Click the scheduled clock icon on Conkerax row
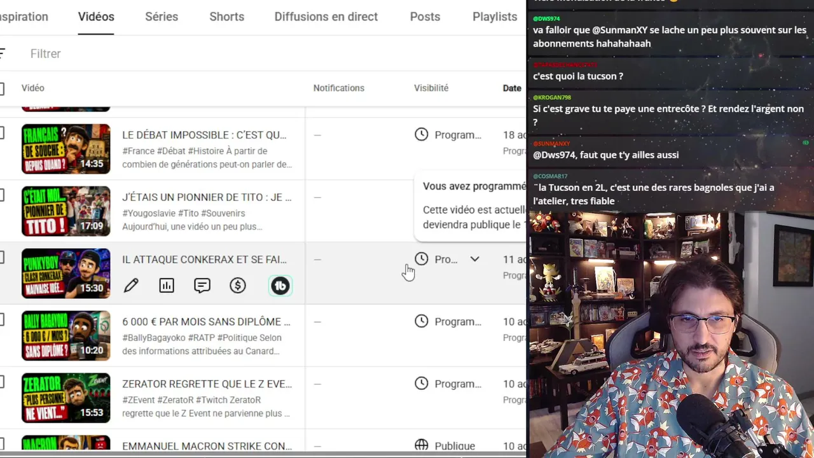Screen dimensions: 814x458 (422, 259)
